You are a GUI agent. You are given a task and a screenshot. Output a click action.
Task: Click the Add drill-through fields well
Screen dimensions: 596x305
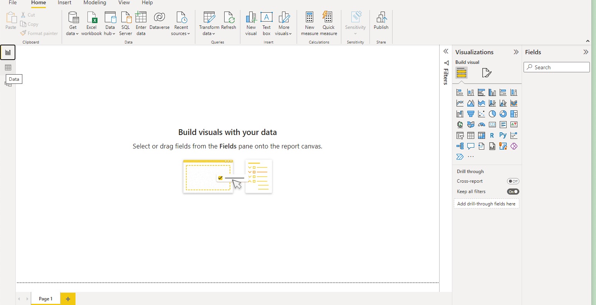[486, 204]
